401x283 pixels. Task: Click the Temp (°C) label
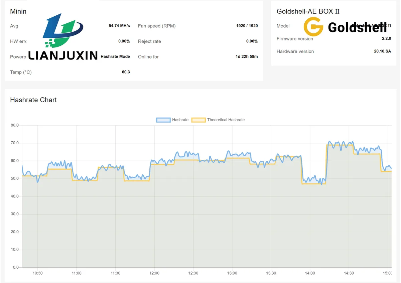point(21,72)
